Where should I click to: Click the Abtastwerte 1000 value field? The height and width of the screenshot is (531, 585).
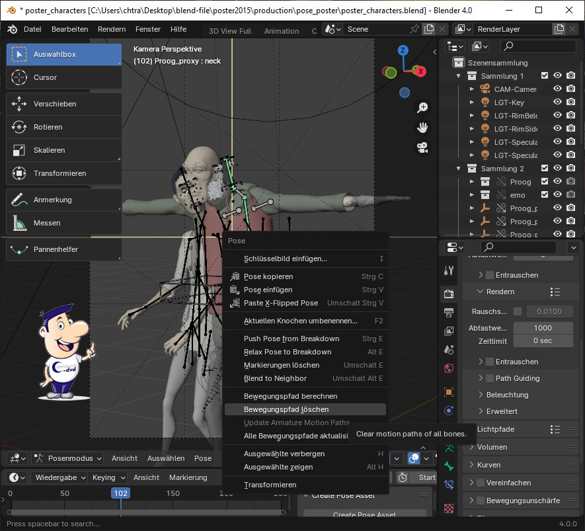pos(543,328)
